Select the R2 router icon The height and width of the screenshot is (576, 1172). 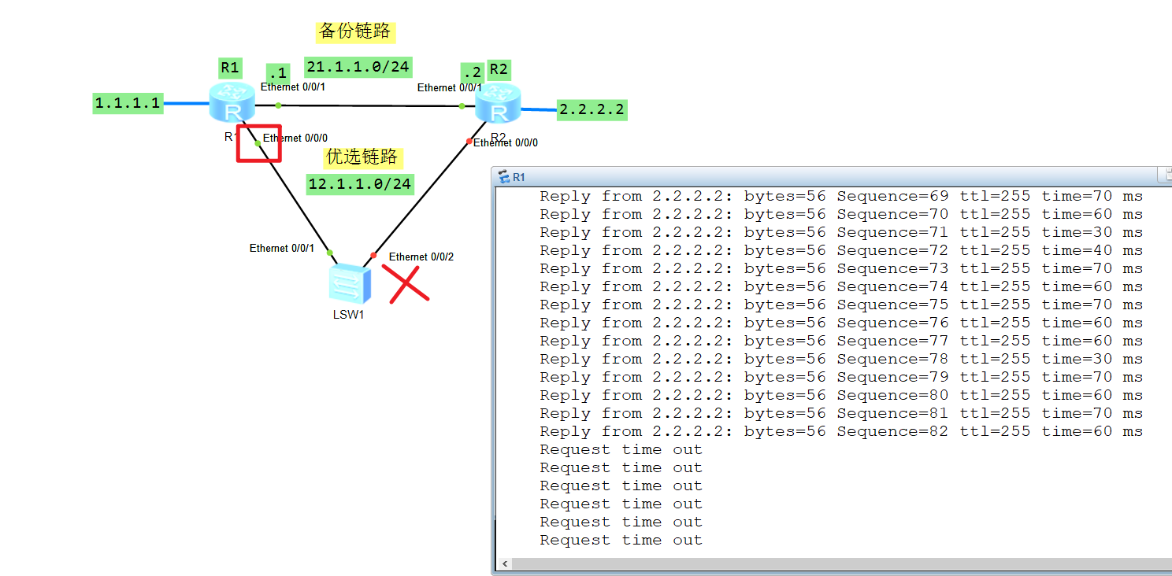pos(499,104)
